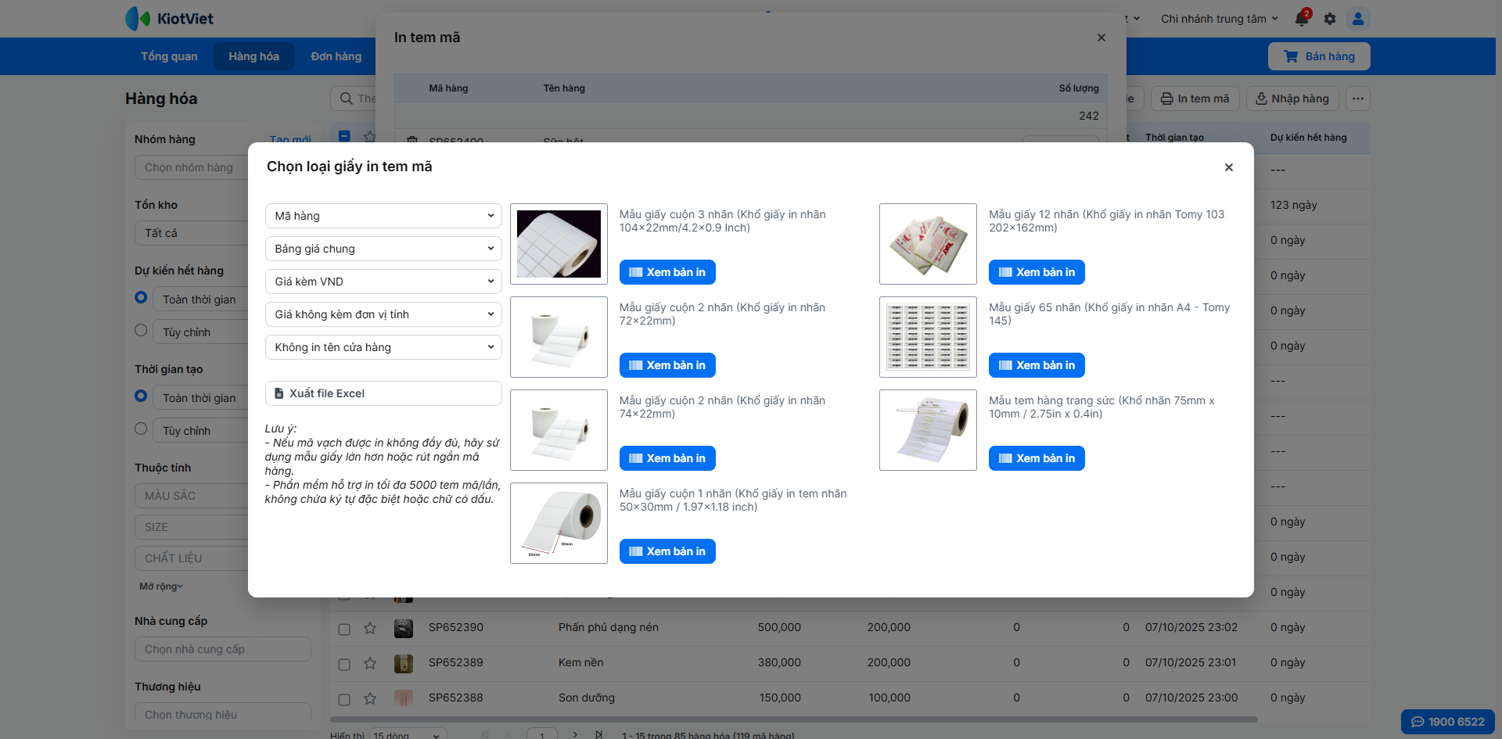This screenshot has width=1502, height=739.
Task: Click the Xuất file Excel button
Action: [383, 393]
